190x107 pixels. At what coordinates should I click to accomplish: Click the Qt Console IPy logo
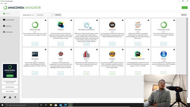tap(35, 54)
